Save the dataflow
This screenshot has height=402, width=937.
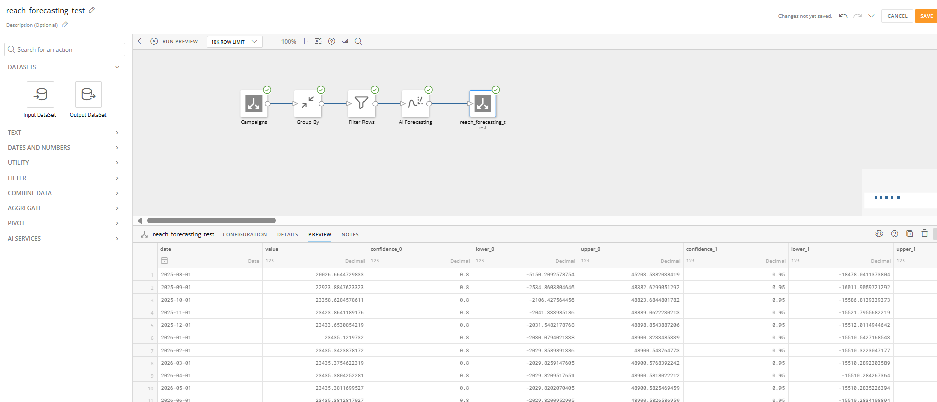pyautogui.click(x=926, y=16)
